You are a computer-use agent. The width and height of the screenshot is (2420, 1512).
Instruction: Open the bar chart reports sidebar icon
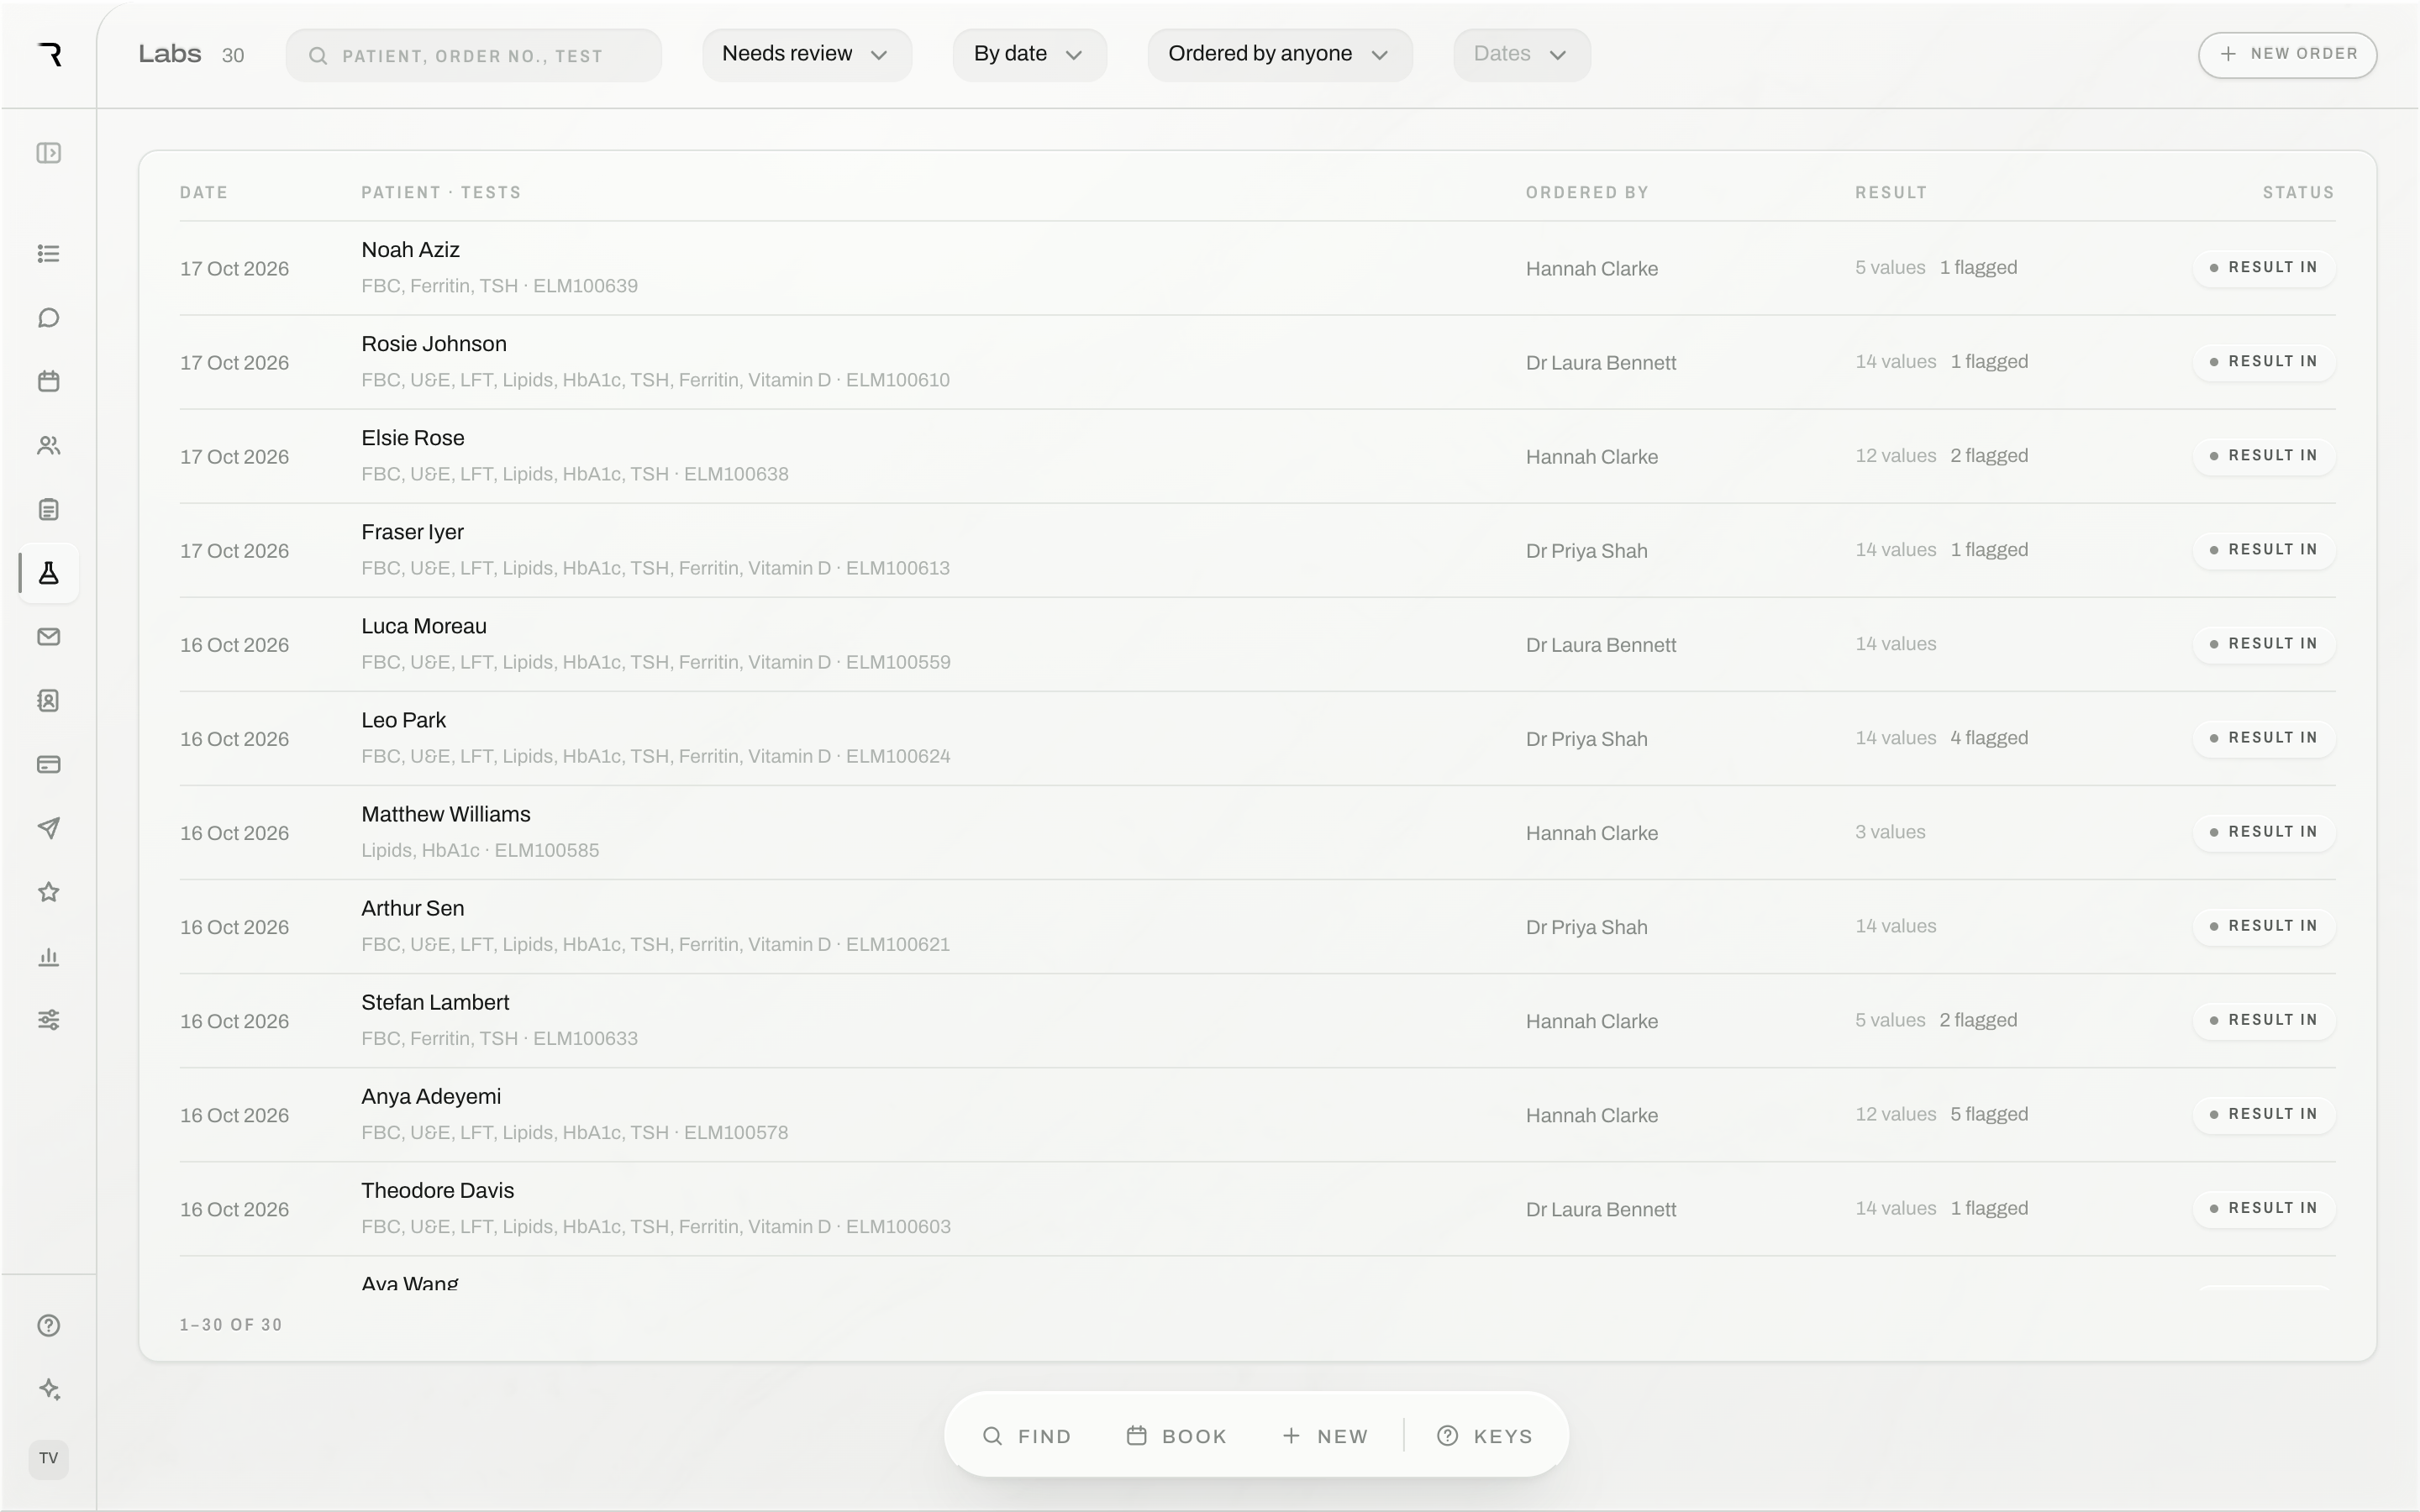tap(49, 956)
